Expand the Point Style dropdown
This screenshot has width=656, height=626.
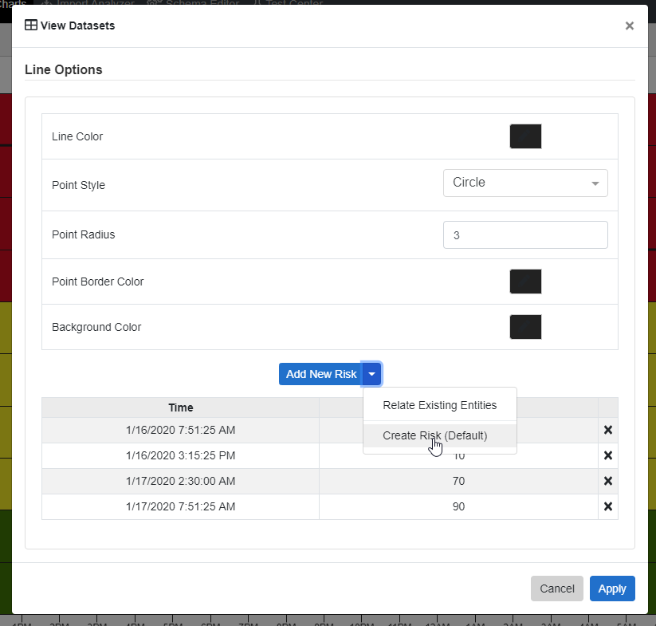[524, 183]
